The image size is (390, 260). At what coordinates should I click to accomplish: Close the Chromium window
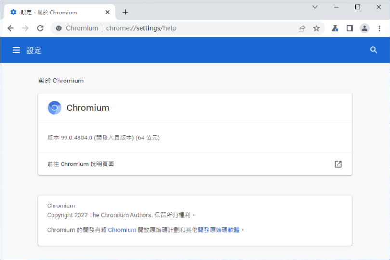(x=378, y=7)
